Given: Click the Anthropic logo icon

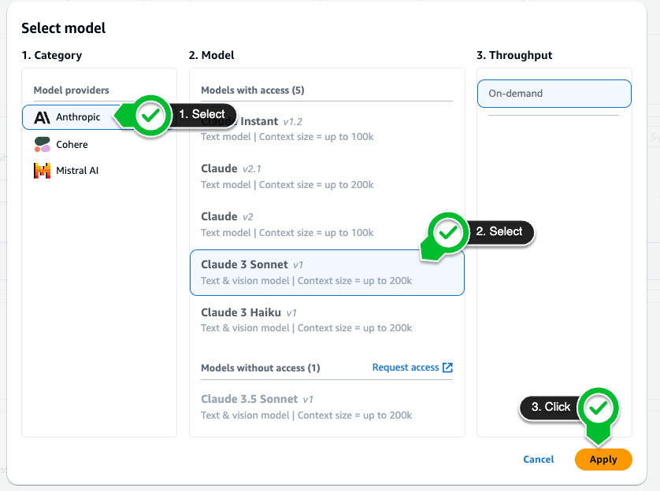Looking at the screenshot, I should pyautogui.click(x=42, y=117).
